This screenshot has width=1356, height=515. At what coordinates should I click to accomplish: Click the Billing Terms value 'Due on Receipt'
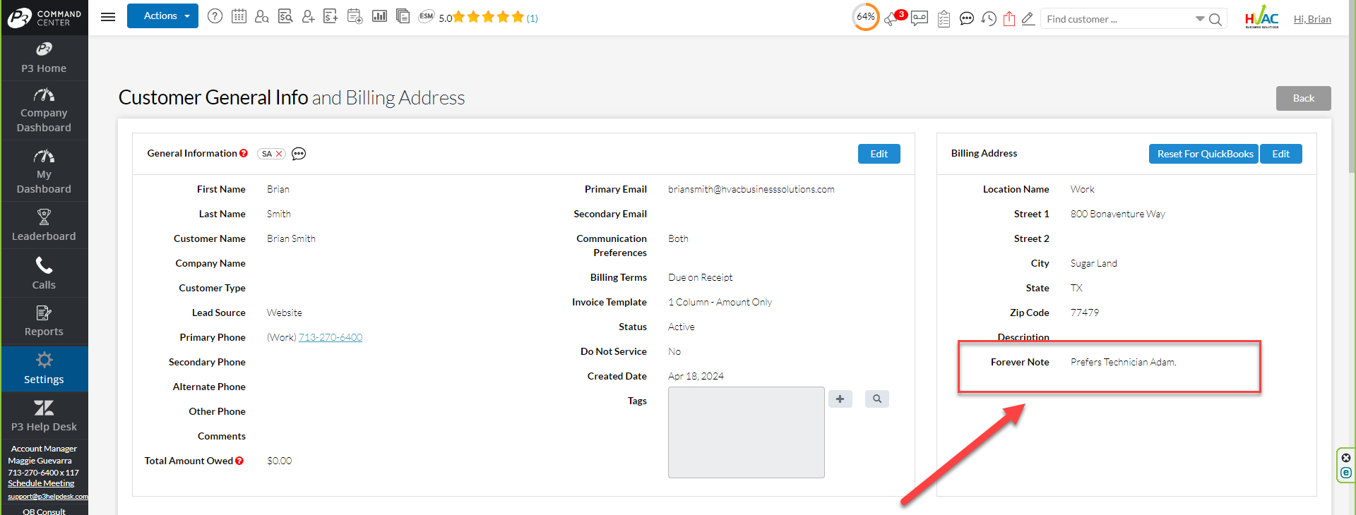pyautogui.click(x=701, y=277)
